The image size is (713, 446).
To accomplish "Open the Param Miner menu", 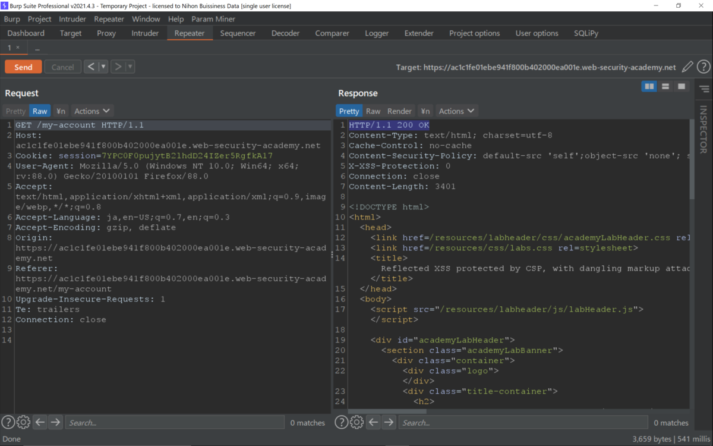I will click(x=213, y=19).
